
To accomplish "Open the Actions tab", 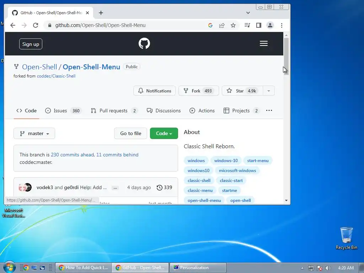I will point(202,111).
